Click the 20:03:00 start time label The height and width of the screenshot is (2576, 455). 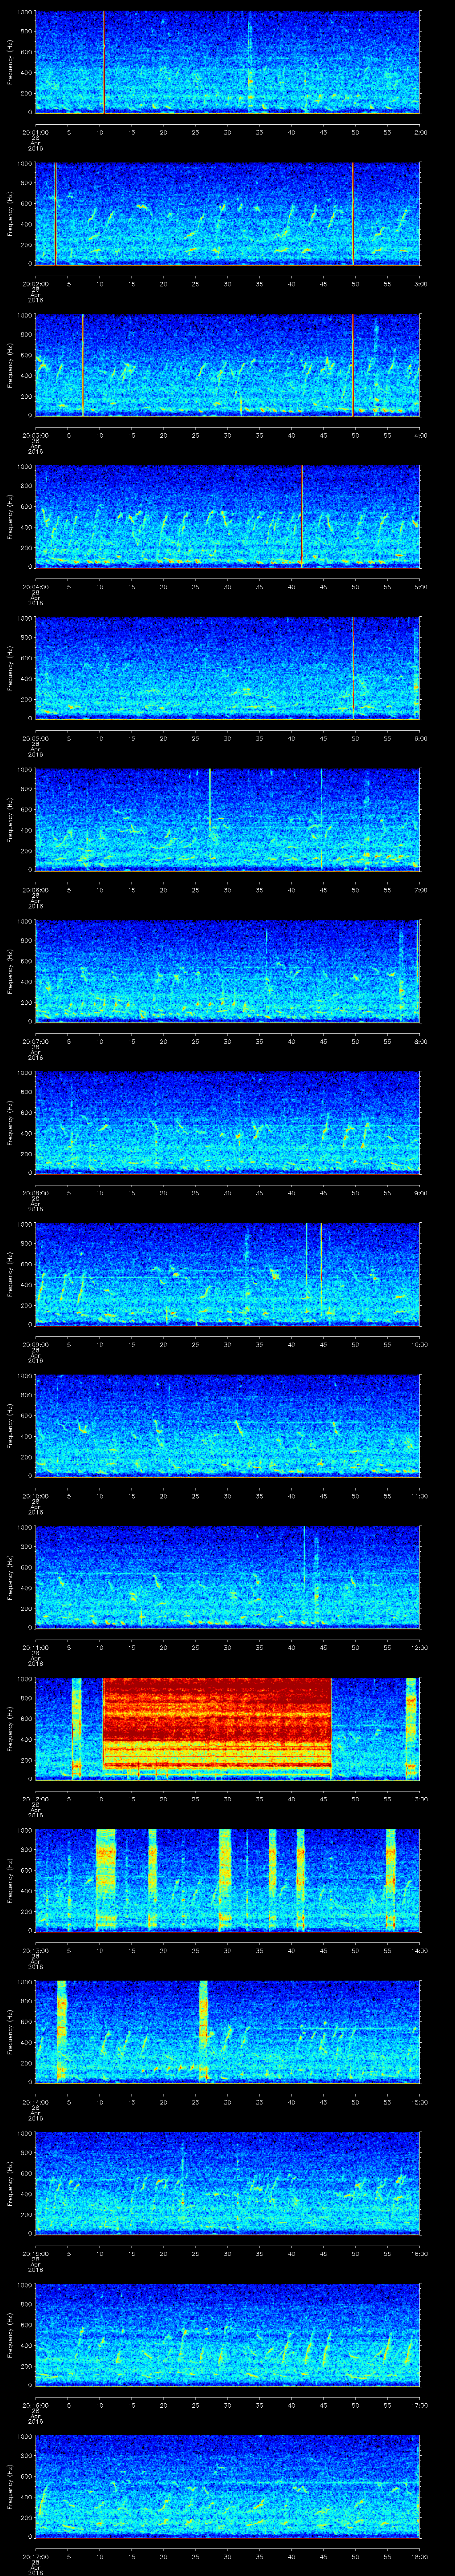(x=35, y=435)
